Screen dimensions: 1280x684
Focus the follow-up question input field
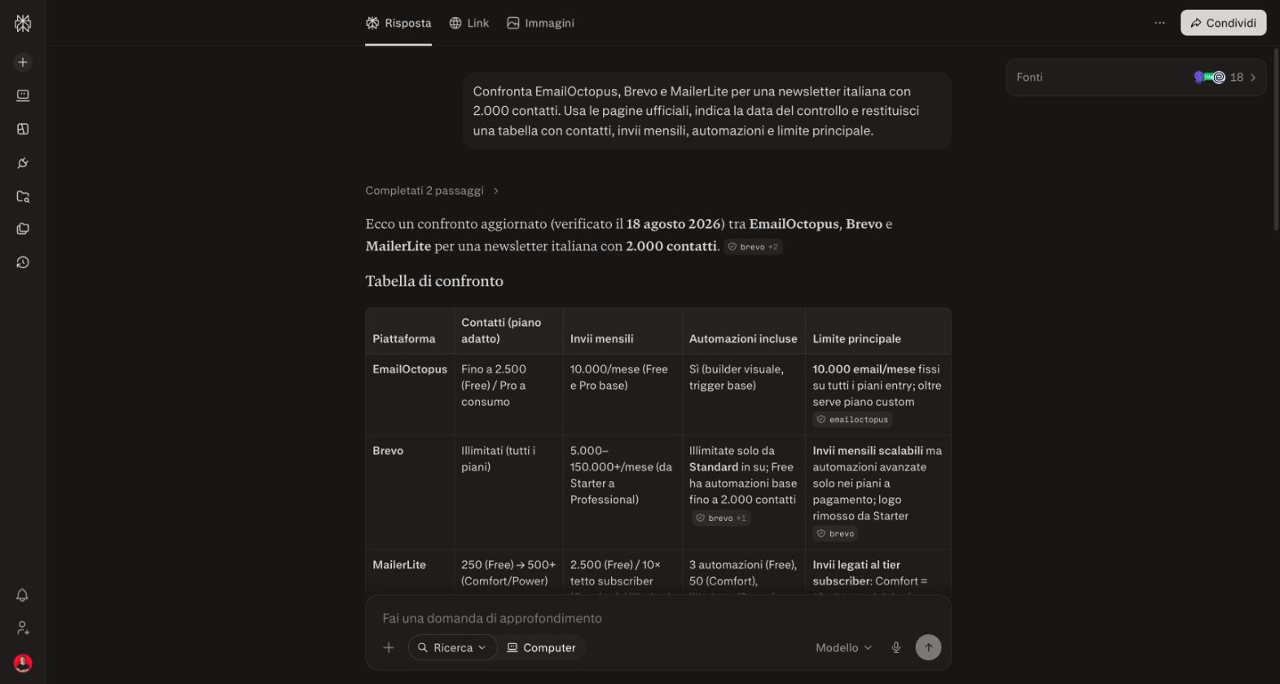pyautogui.click(x=658, y=618)
